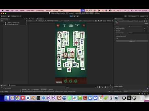Screen dimensions: 149x111
Task: Click the Hierarchy add plus button
Action: 1,21
